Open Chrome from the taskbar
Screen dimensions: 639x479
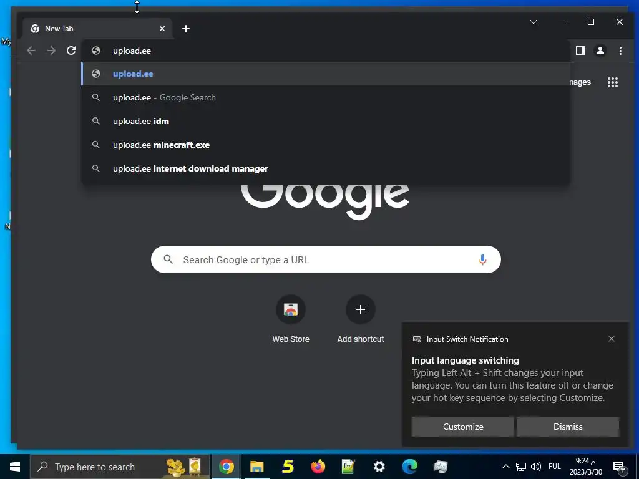(x=227, y=467)
